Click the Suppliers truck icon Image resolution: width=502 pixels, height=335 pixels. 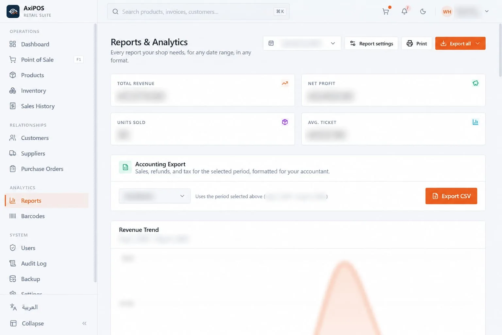13,153
